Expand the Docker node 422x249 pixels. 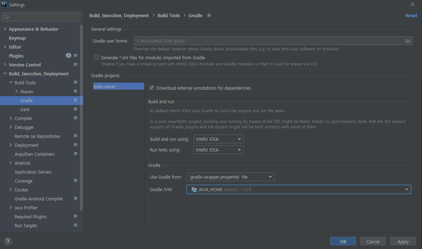pos(11,189)
